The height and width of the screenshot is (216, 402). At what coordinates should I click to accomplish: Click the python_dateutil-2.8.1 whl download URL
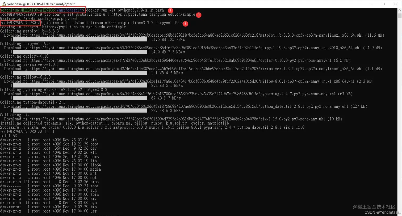pyautogui.click(x=189, y=107)
